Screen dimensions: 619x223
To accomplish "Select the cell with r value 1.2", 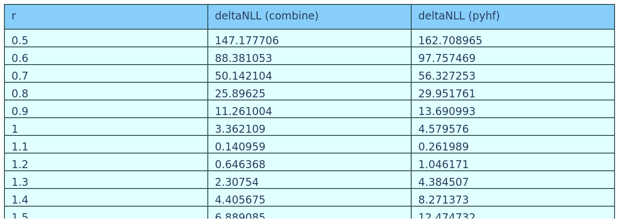I will (x=106, y=162).
